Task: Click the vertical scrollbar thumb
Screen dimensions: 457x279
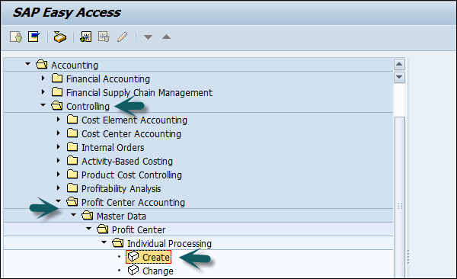Action: (400, 197)
